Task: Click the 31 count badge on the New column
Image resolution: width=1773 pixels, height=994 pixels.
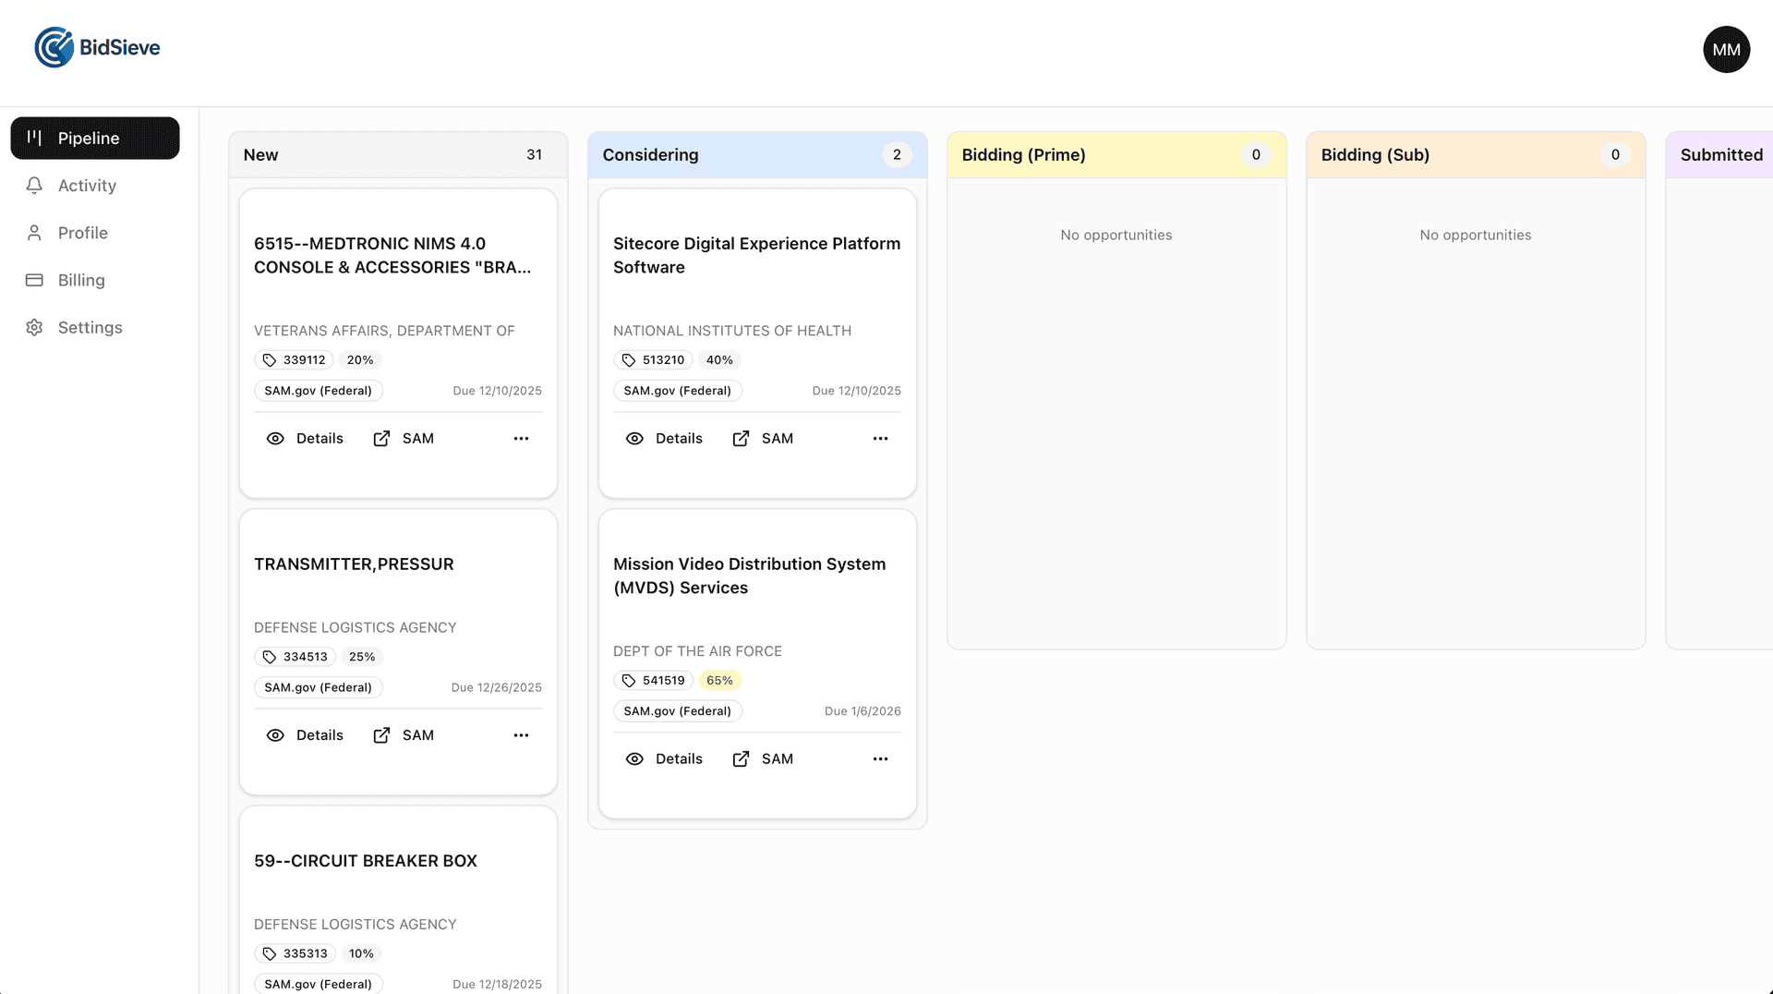Action: [535, 154]
